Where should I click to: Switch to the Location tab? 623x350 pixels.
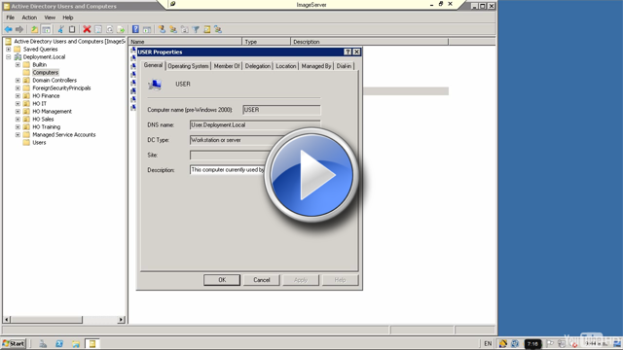(x=285, y=66)
